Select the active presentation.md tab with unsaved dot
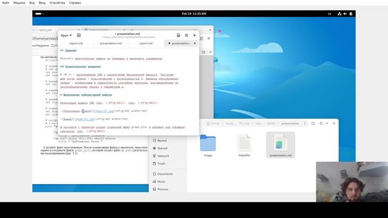This screenshot has width=388, height=218. [181, 43]
